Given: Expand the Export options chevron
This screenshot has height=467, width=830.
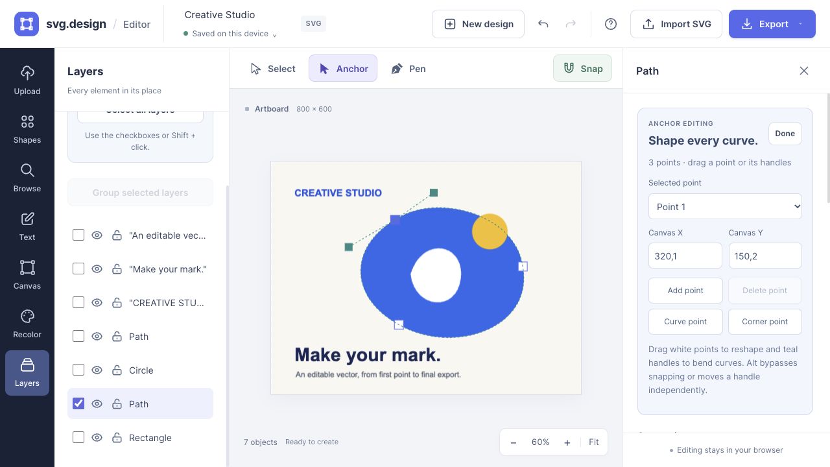Looking at the screenshot, I should pyautogui.click(x=801, y=24).
